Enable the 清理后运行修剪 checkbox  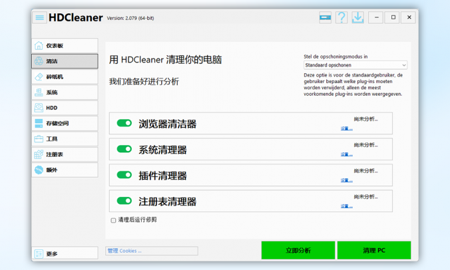(113, 220)
